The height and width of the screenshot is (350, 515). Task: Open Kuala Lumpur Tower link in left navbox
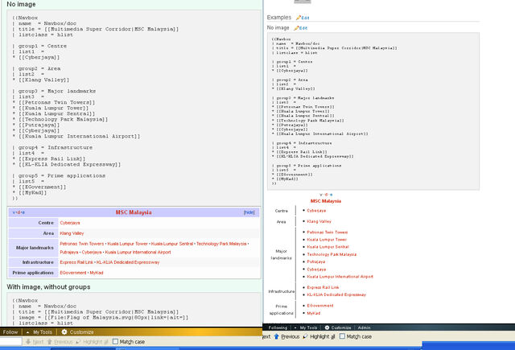[127, 244]
